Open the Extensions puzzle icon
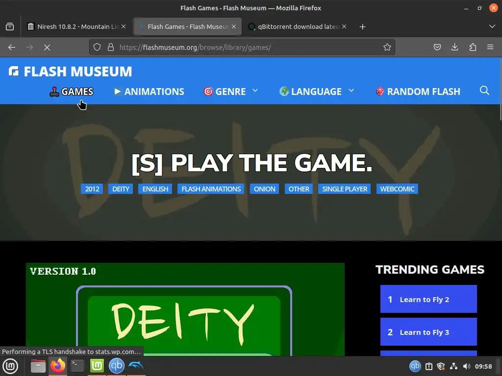Viewport: 502px width, 376px height. (x=473, y=47)
